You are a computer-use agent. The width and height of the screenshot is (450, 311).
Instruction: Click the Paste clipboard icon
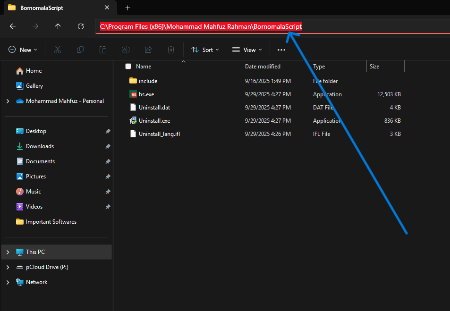point(103,50)
